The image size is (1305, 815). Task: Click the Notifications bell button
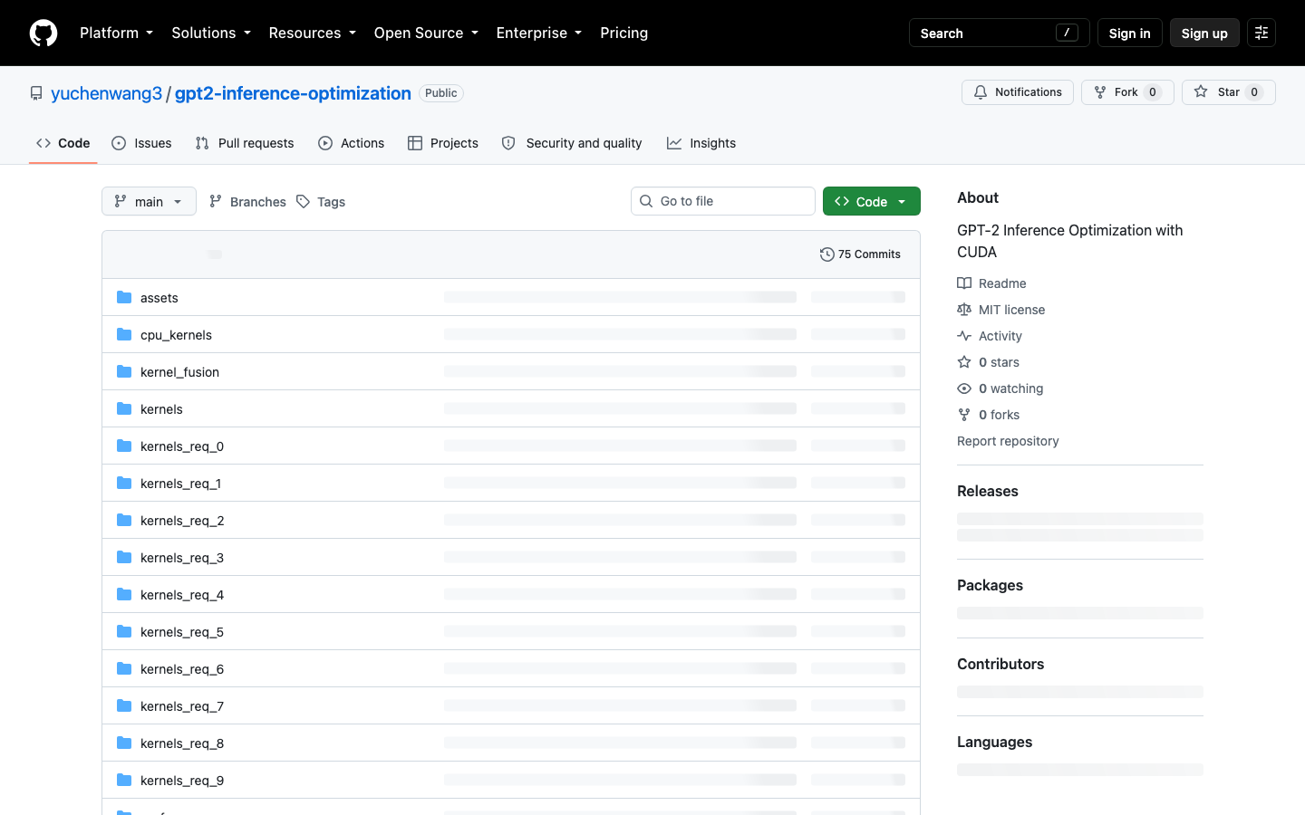tap(1017, 92)
